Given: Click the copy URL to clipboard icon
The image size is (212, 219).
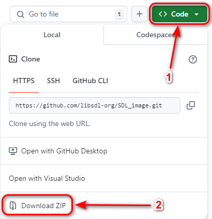Looking at the screenshot, I should [191, 105].
